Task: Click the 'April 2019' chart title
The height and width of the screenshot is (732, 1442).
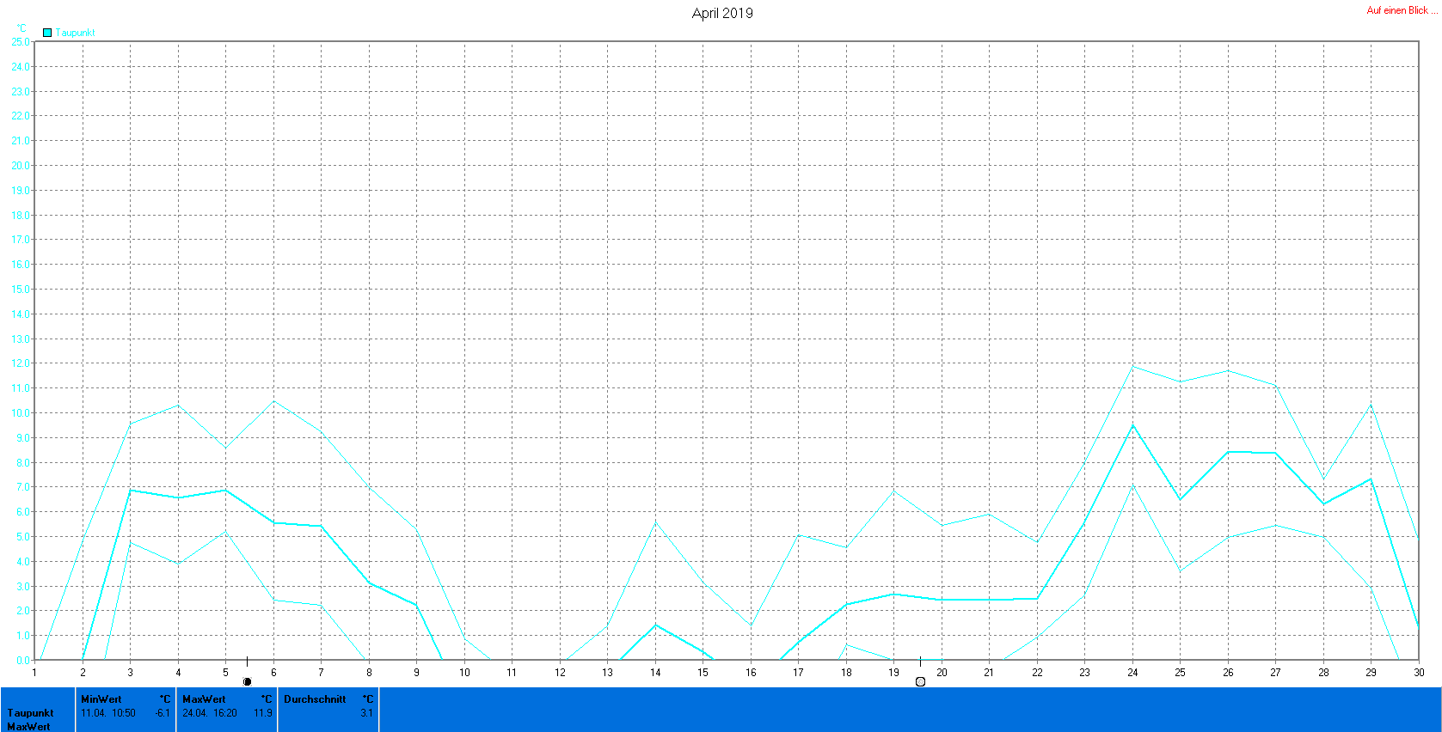Action: [x=722, y=13]
